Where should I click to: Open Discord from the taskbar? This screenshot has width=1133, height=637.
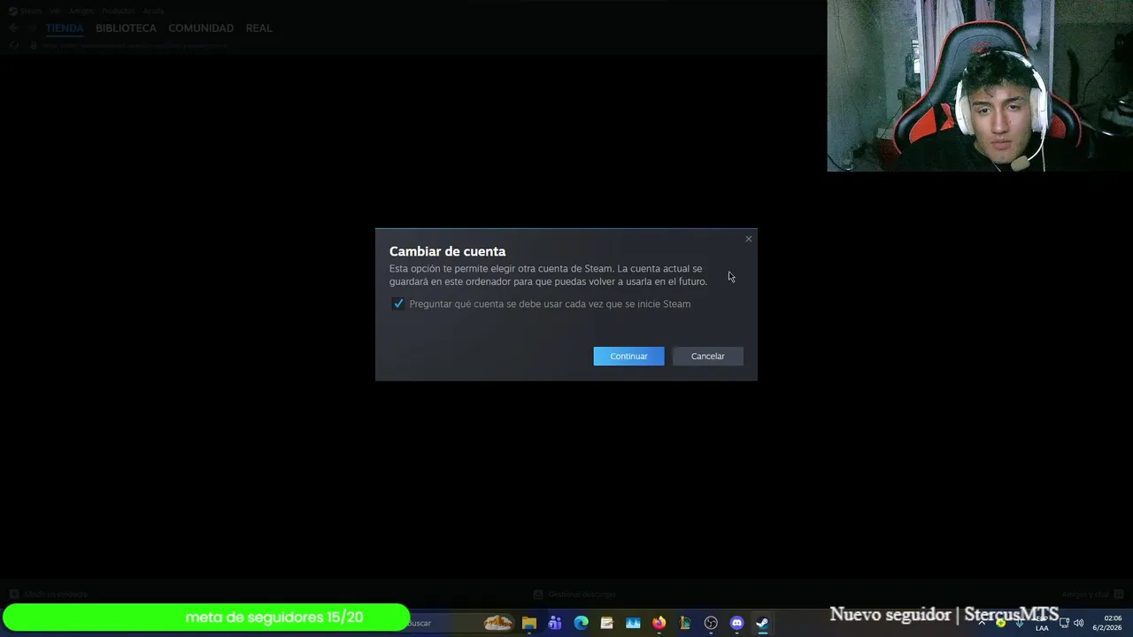(x=736, y=623)
